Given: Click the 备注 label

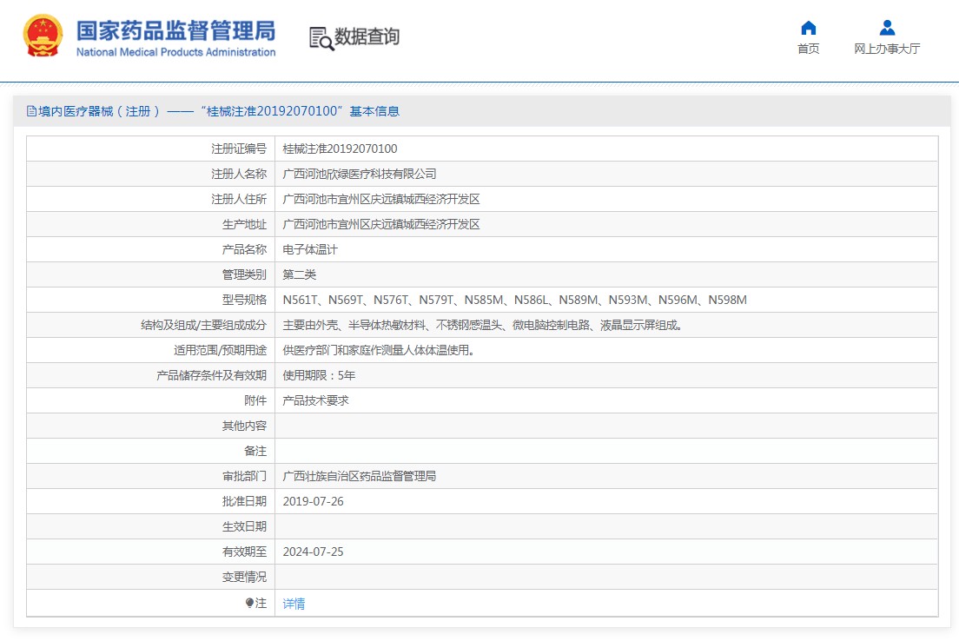Looking at the screenshot, I should pyautogui.click(x=255, y=451).
